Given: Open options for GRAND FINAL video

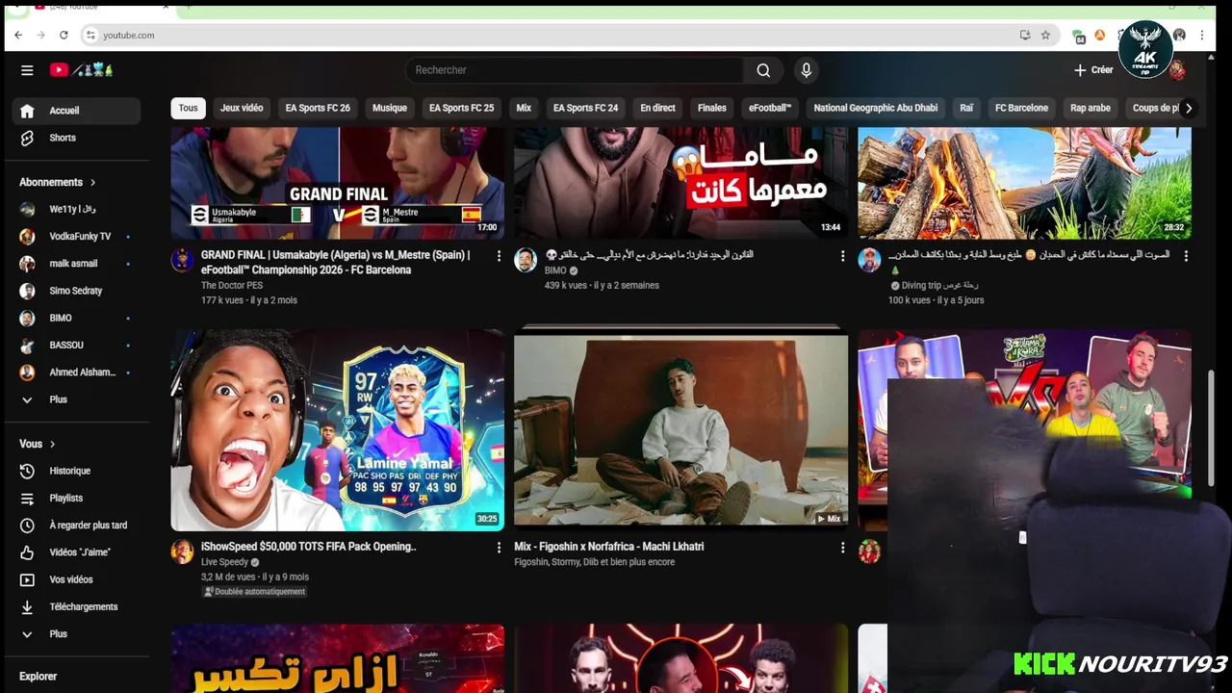Looking at the screenshot, I should (499, 256).
